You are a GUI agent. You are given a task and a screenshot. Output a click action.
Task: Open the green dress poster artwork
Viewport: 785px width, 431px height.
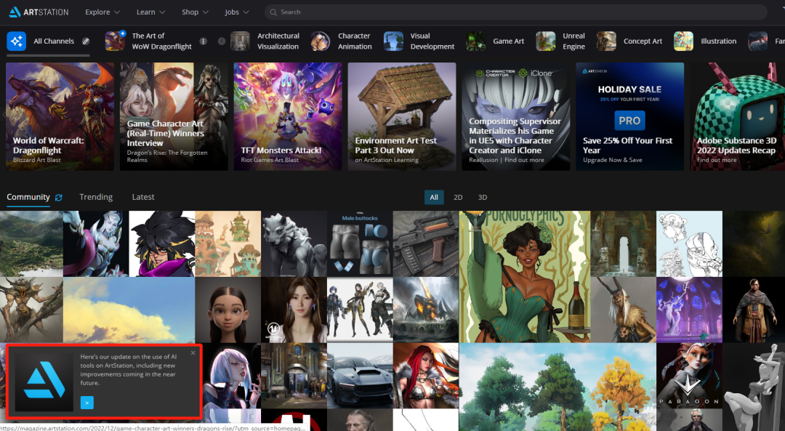pyautogui.click(x=525, y=277)
